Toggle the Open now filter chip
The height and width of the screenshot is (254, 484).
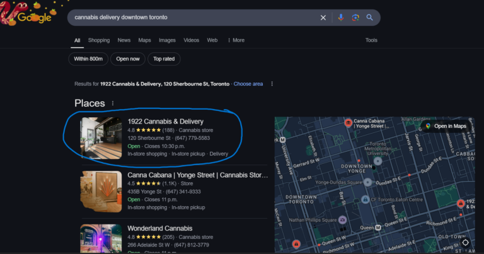128,59
